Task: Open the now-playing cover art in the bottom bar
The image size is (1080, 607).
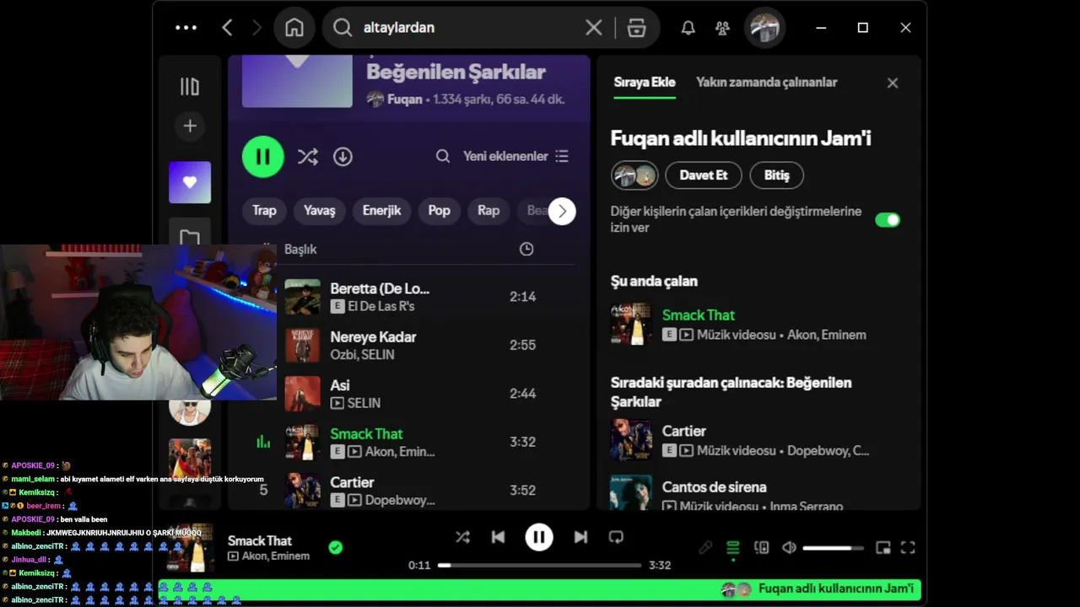Action: [191, 547]
